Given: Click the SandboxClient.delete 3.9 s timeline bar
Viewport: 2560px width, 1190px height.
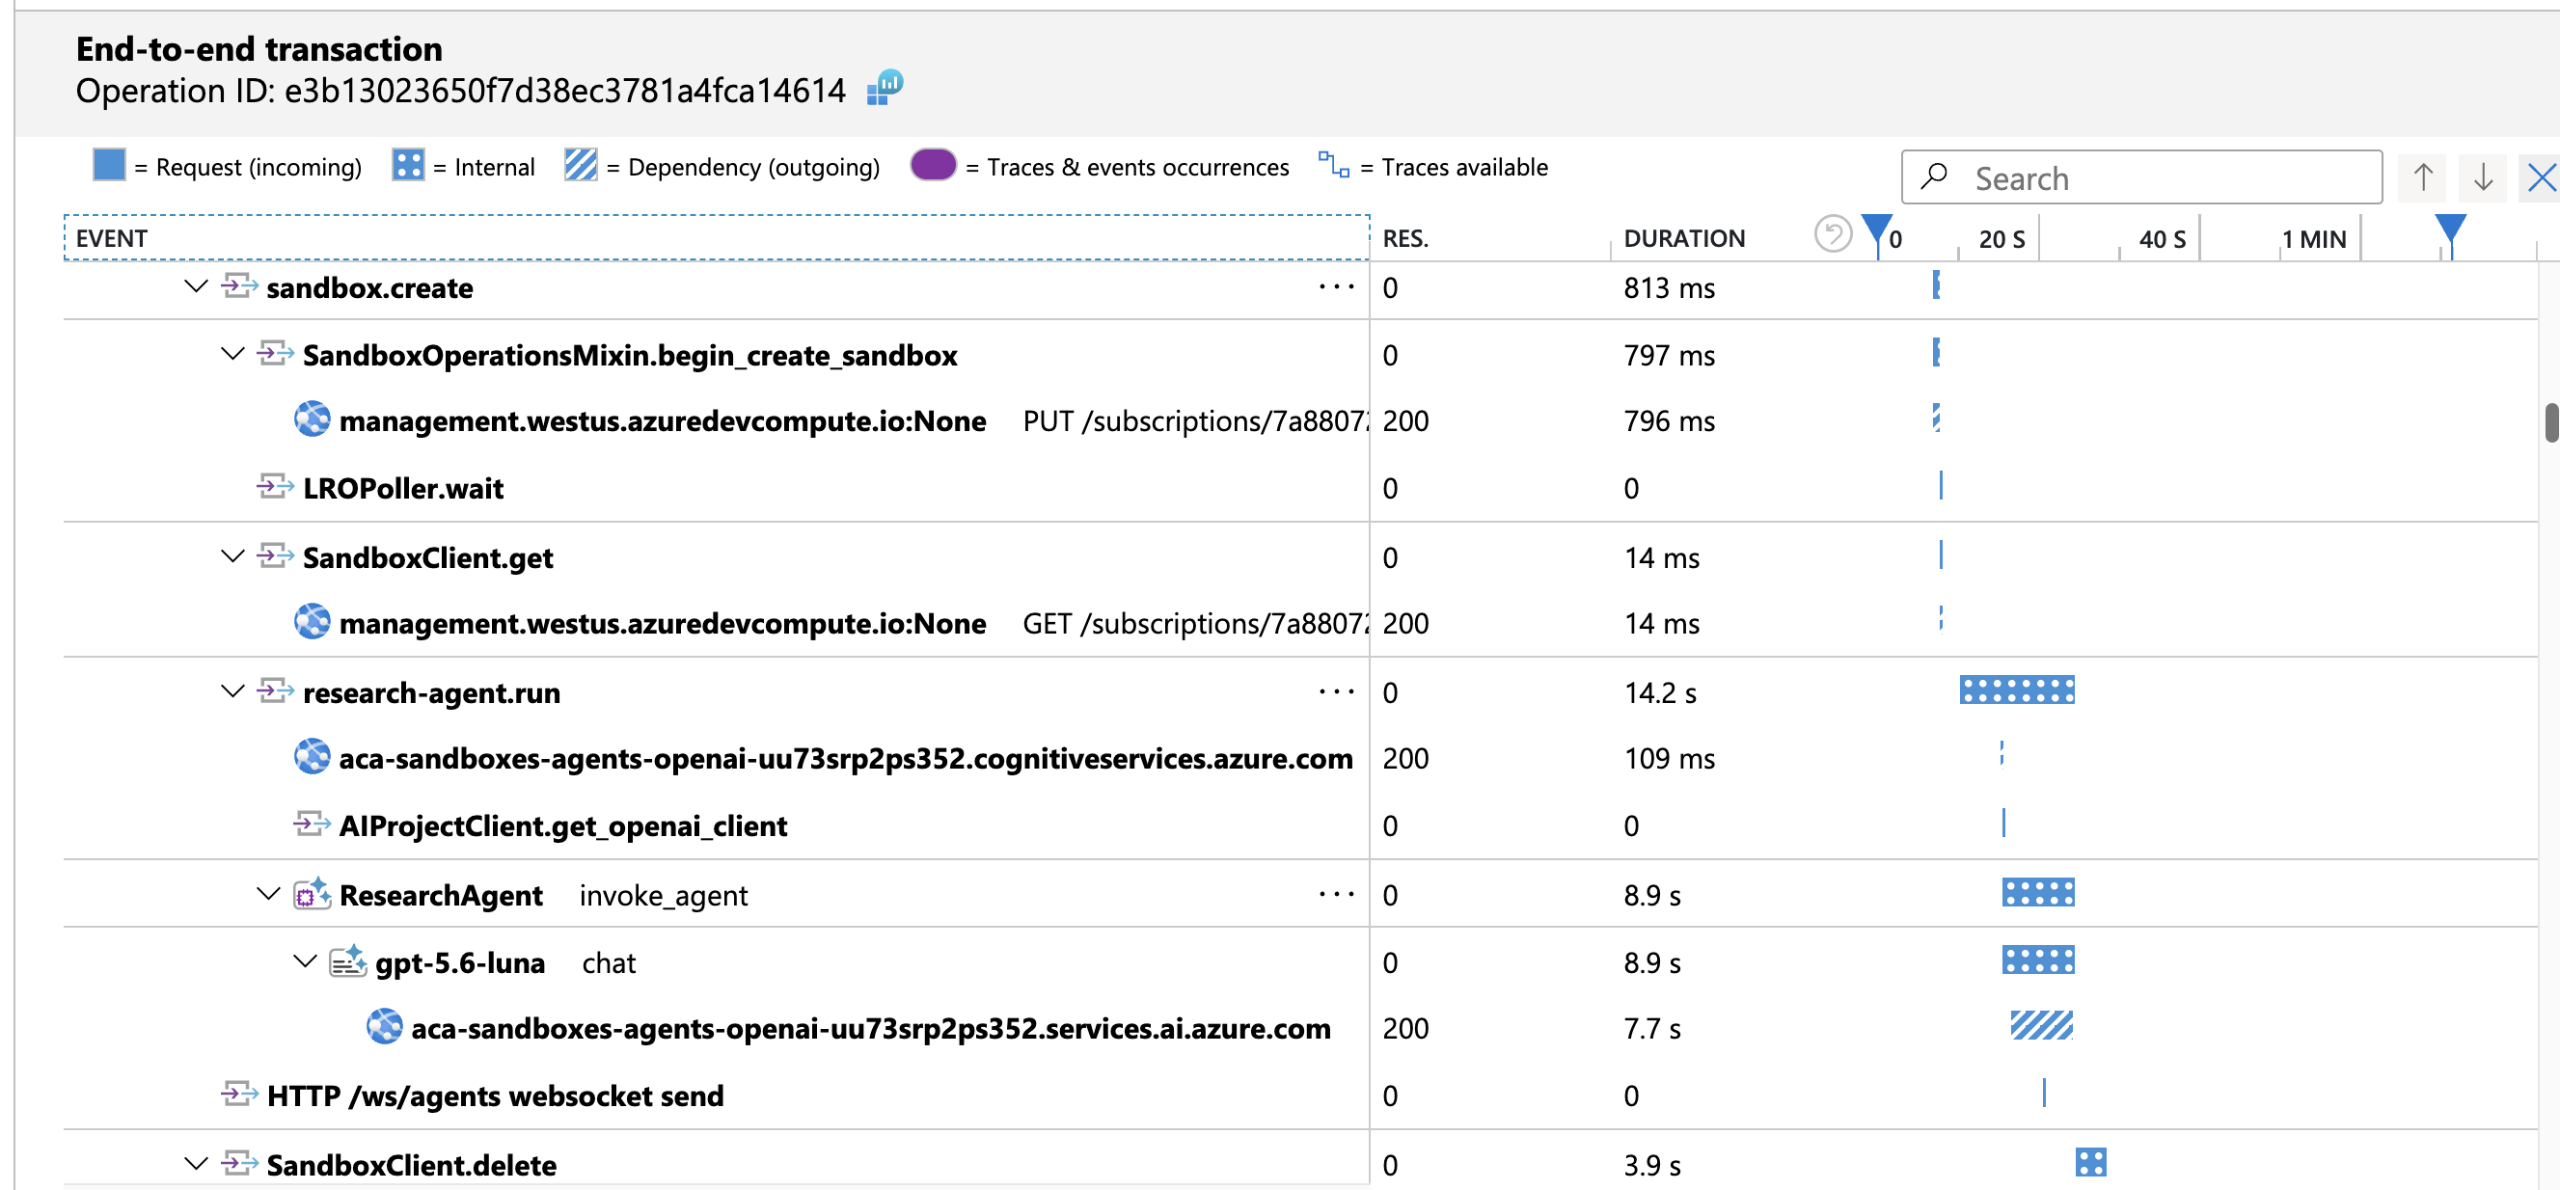Looking at the screenshot, I should pyautogui.click(x=2090, y=1161).
